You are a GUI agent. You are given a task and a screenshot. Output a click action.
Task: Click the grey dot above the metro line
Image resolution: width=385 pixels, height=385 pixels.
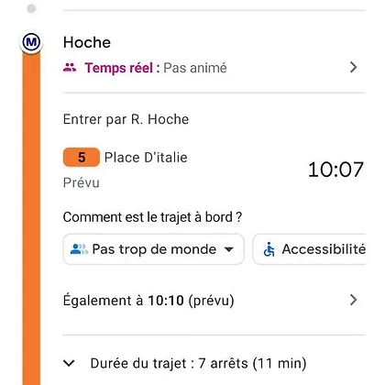31,8
